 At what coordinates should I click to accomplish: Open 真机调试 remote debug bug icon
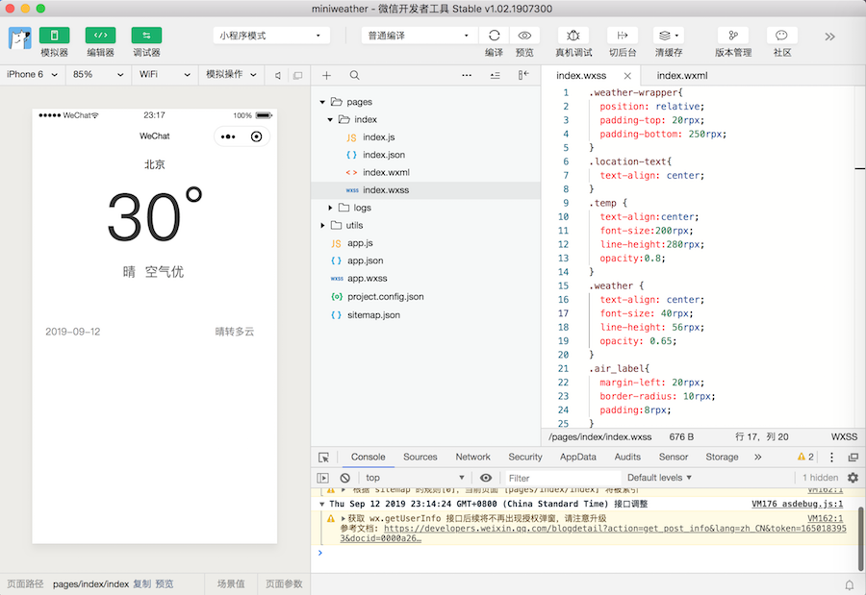coord(573,36)
